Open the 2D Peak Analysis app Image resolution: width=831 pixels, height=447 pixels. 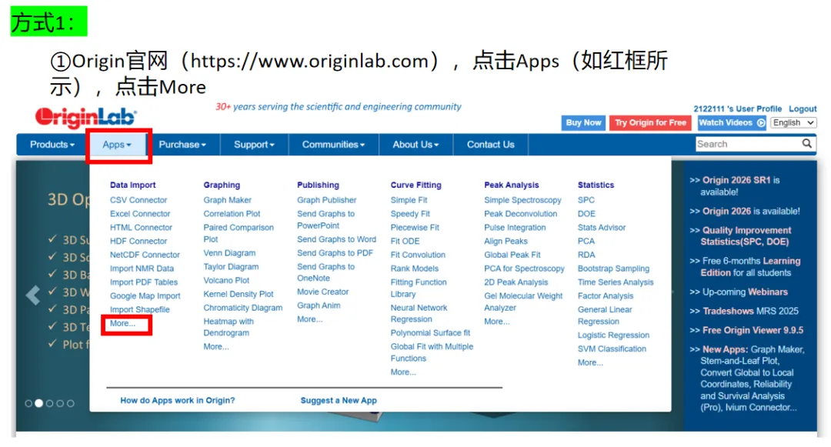[x=516, y=282]
